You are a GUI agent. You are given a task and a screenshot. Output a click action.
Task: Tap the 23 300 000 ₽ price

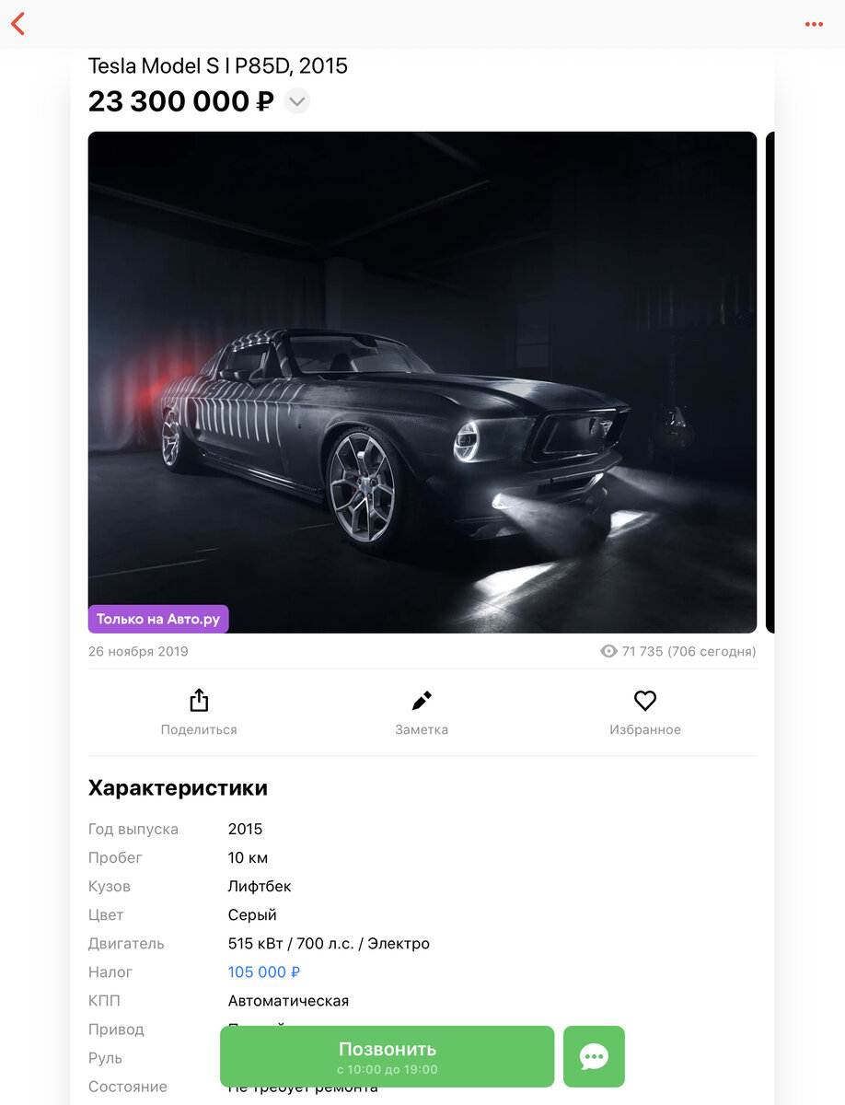(x=180, y=101)
